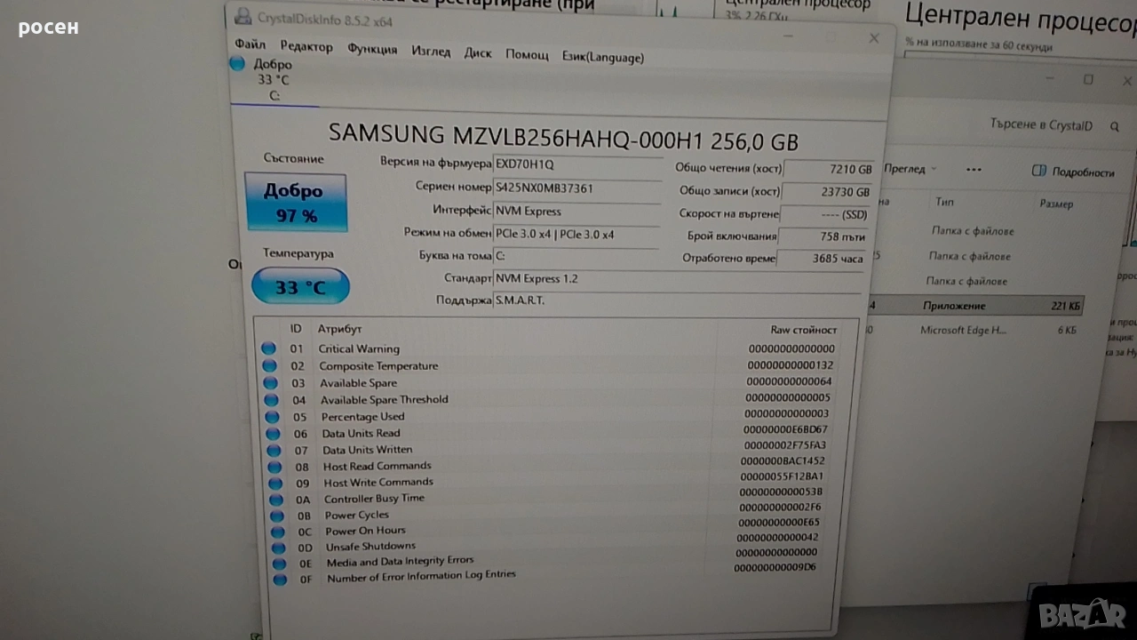1137x640 pixels.
Task: Open the Файл menu
Action: (250, 44)
